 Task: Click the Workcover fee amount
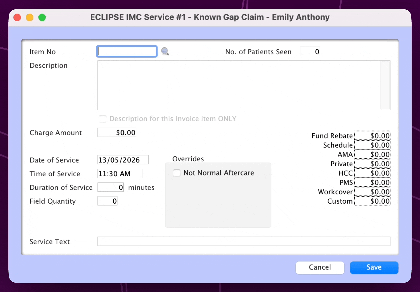[x=372, y=192]
